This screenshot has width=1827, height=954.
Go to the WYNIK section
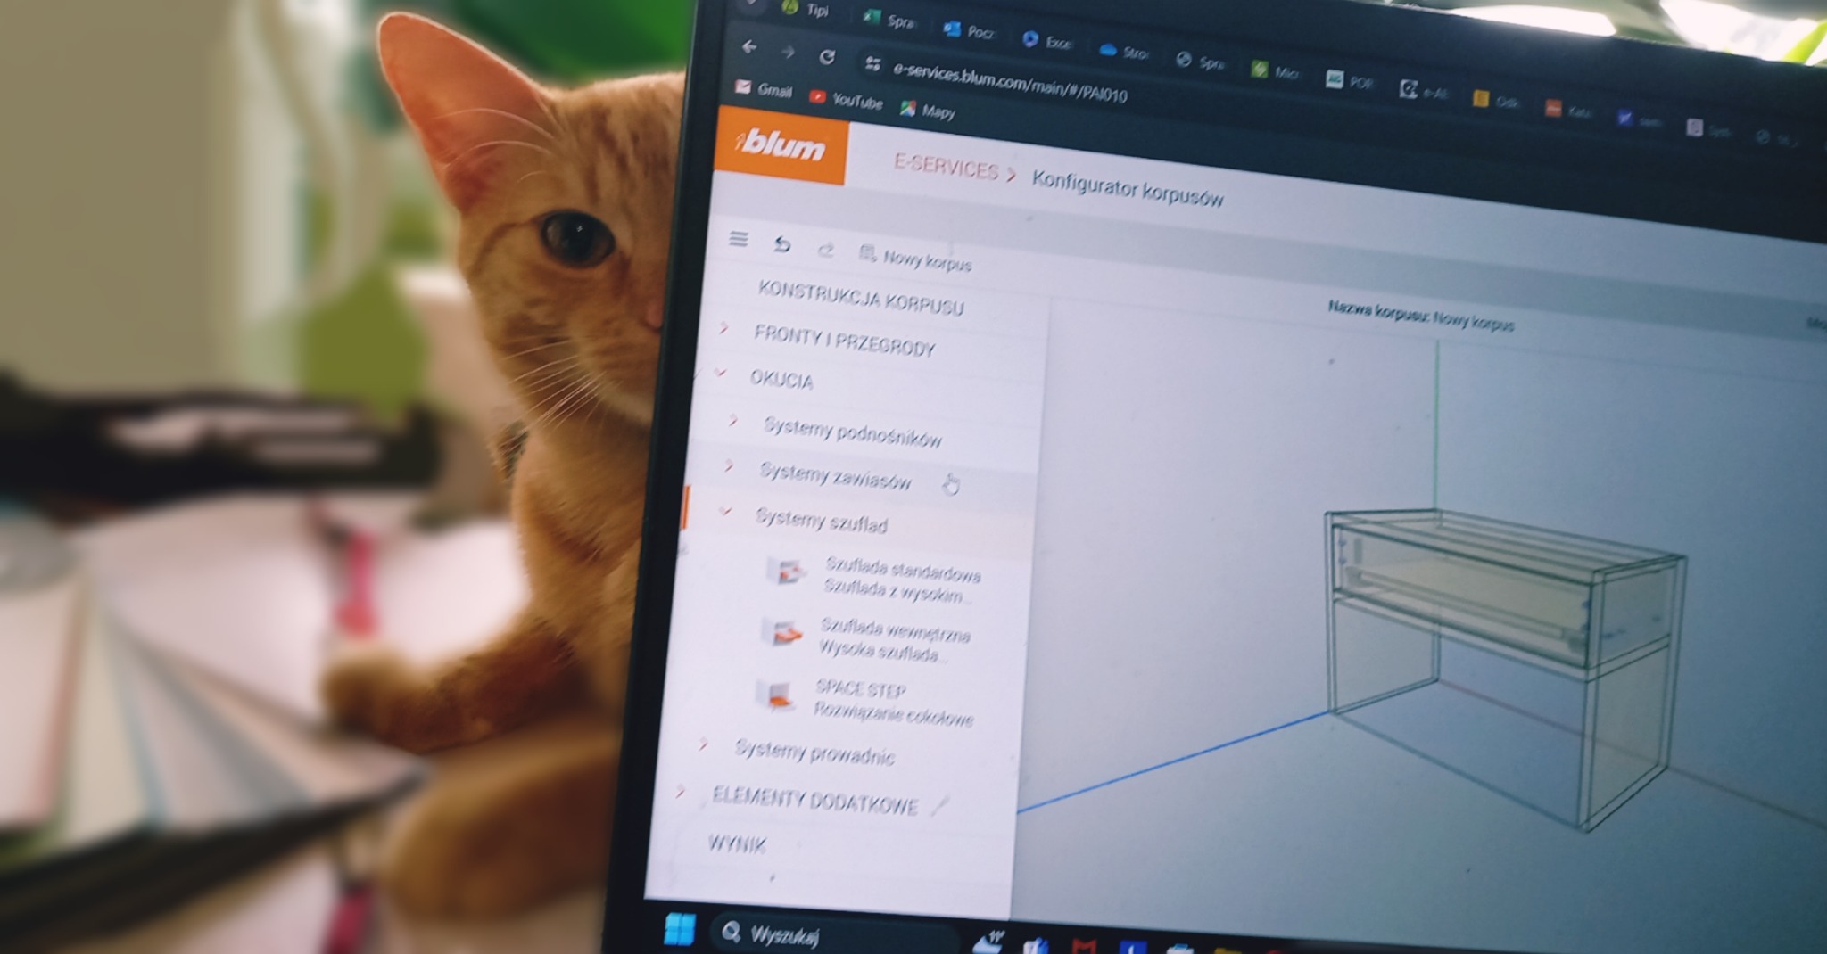point(738,845)
